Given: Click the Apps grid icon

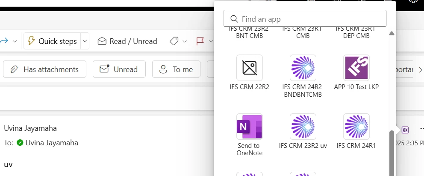Looking at the screenshot, I should coord(405,130).
